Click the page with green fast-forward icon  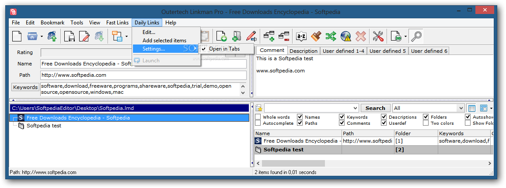396,36
